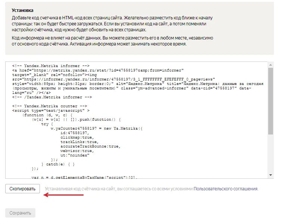Screen dimensions: 282x222
Task: Click the code box scrollbar thumb
Action: pyautogui.click(x=270, y=101)
